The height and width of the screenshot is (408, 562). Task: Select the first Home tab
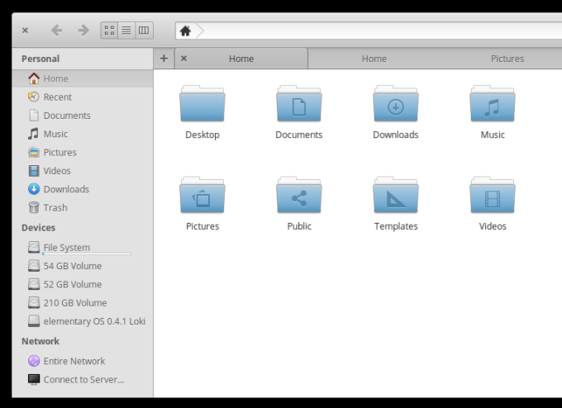(x=241, y=59)
